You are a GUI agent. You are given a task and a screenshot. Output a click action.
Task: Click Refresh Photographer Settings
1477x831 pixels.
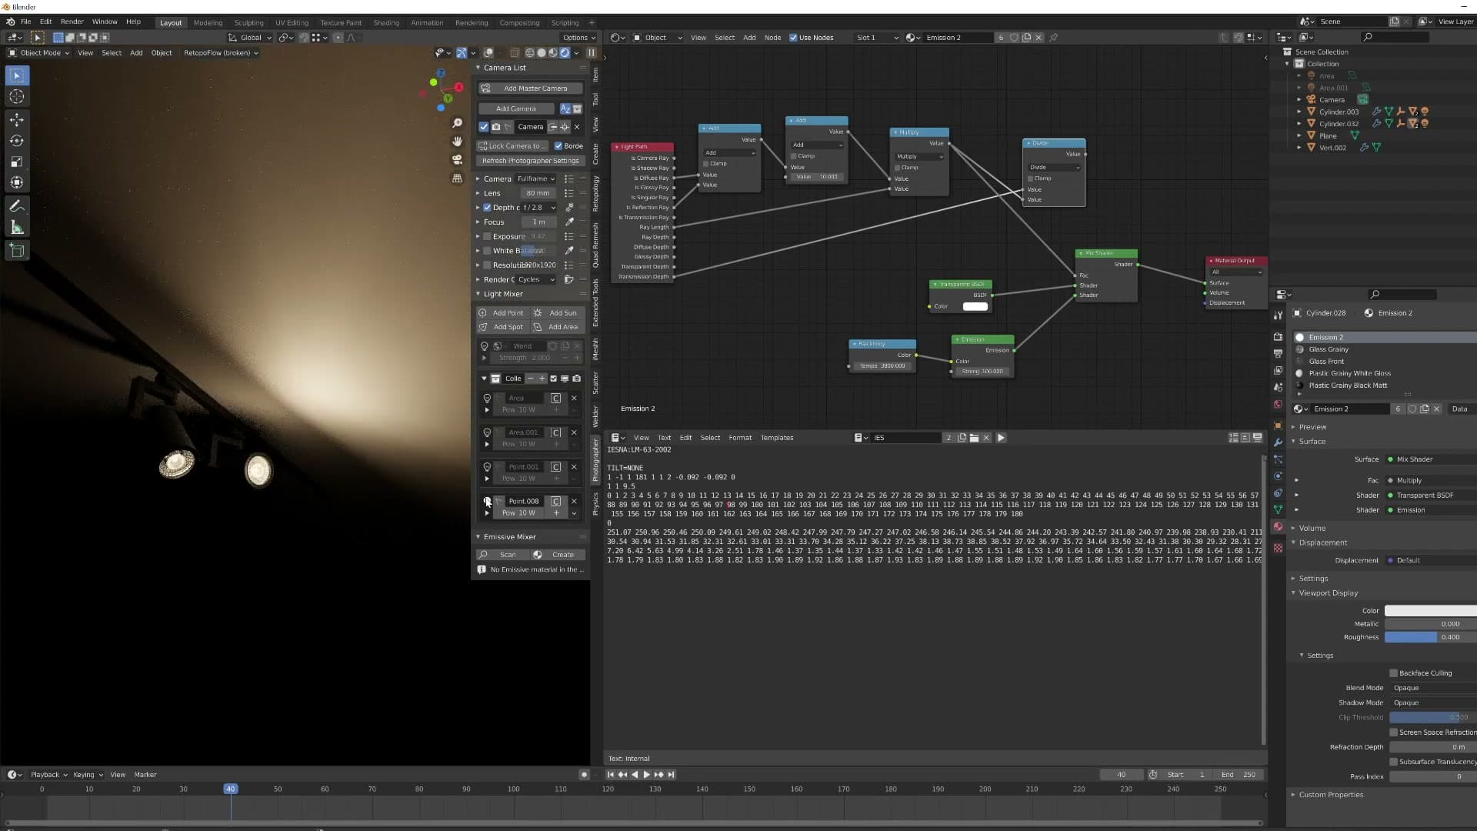pos(530,161)
